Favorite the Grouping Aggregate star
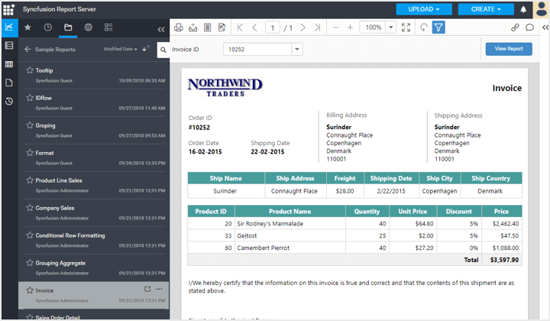 click(30, 263)
